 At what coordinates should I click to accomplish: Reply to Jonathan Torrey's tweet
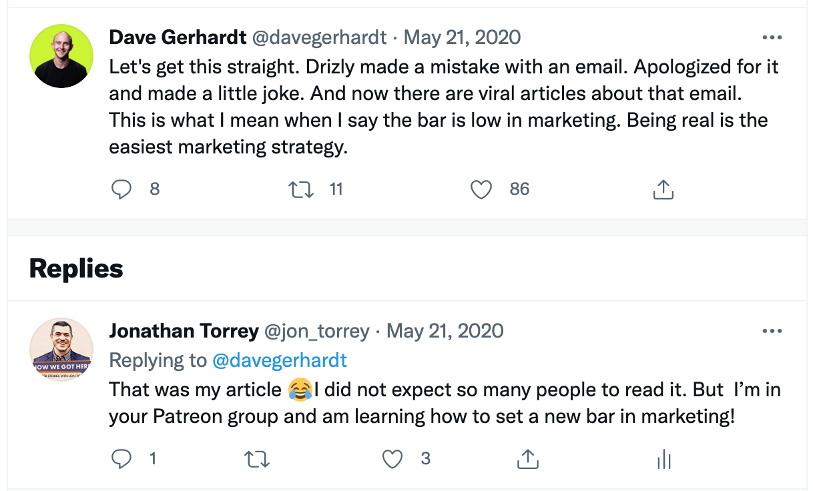pyautogui.click(x=121, y=459)
